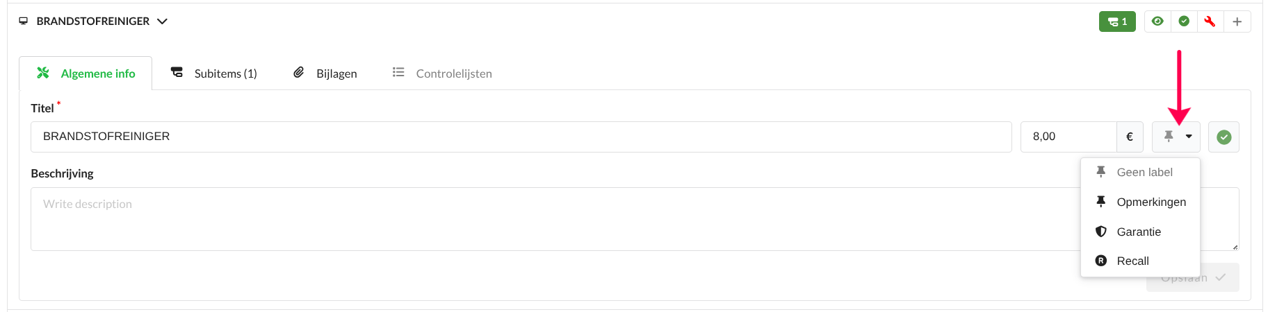Viewport: 1268px width, 312px height.
Task: Open the pin label dropdown
Action: pos(1176,137)
